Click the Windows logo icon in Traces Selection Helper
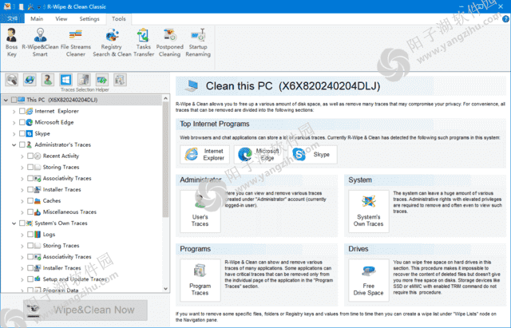The height and width of the screenshot is (328, 511). [x=65, y=80]
